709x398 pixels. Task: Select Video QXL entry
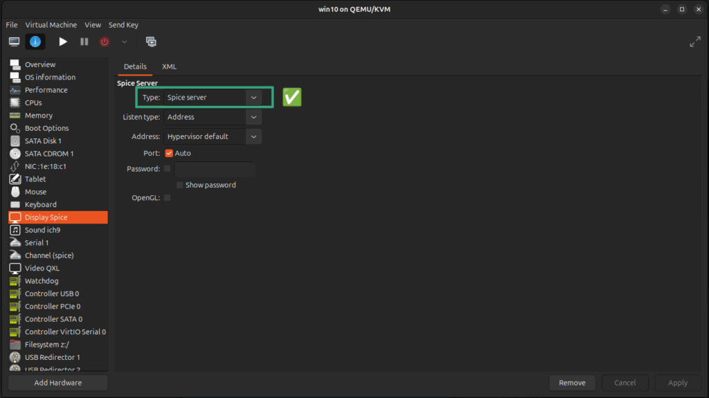point(58,268)
